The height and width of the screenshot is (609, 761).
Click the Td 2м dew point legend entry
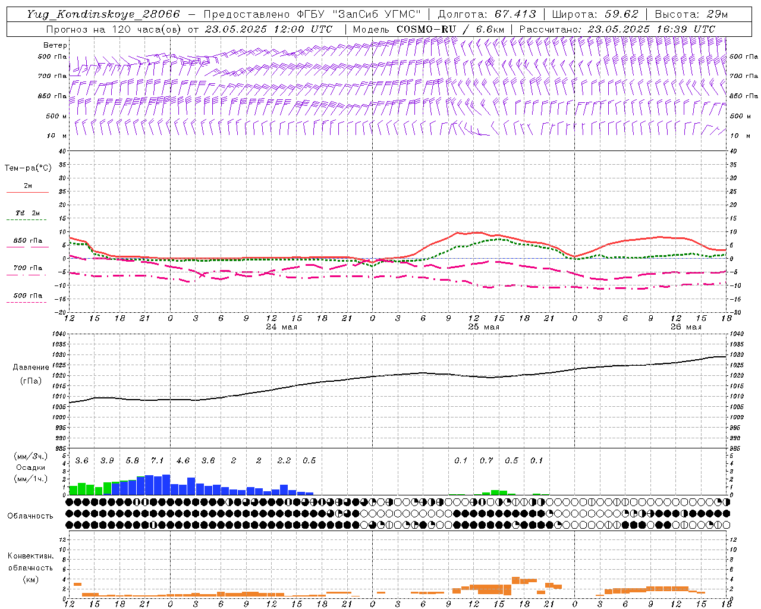click(28, 213)
